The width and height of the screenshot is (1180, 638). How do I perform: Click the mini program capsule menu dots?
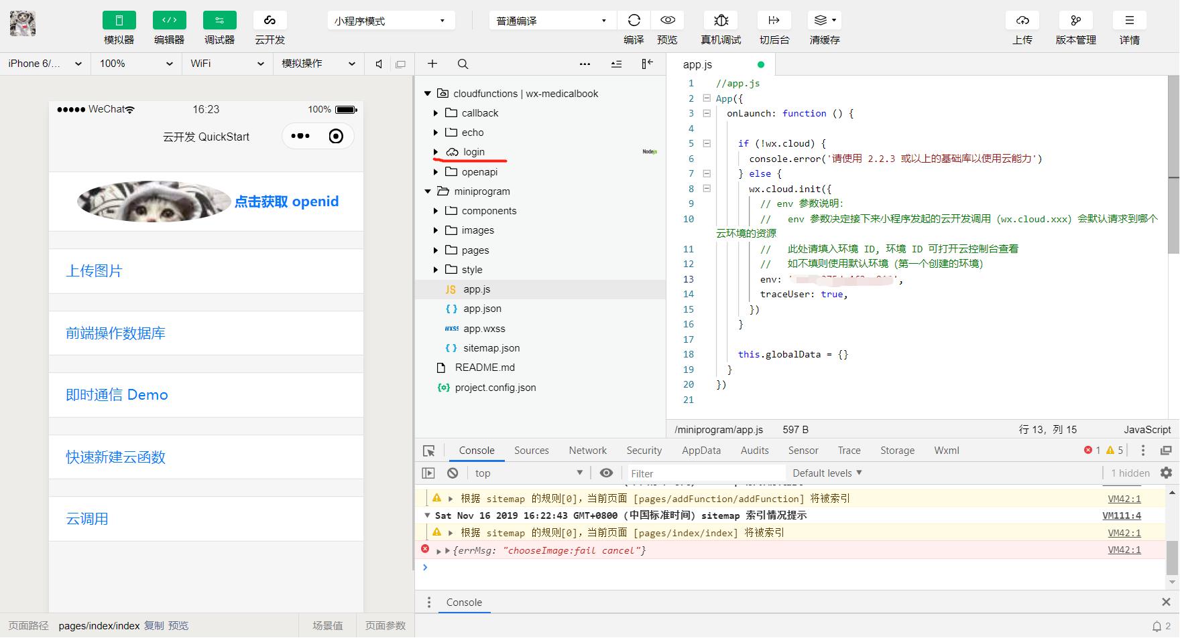coord(300,136)
